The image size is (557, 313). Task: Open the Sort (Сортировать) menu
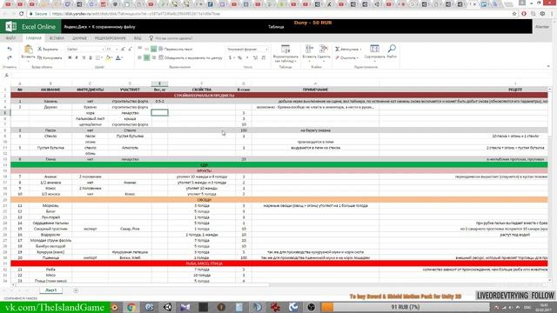[x=374, y=52]
